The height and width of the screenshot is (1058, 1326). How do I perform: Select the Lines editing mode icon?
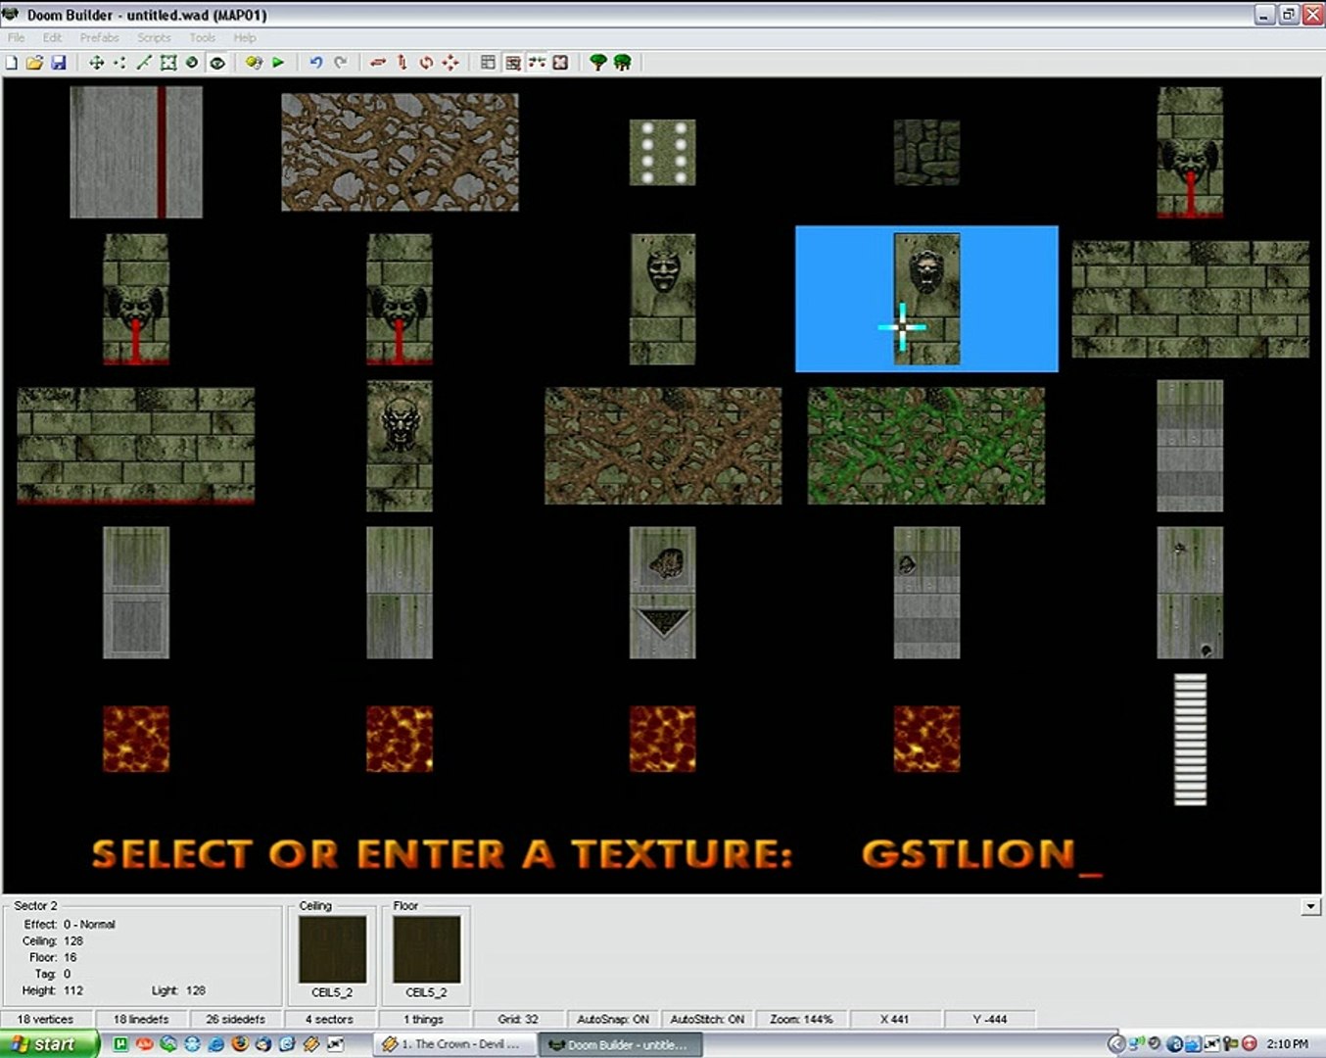[144, 63]
